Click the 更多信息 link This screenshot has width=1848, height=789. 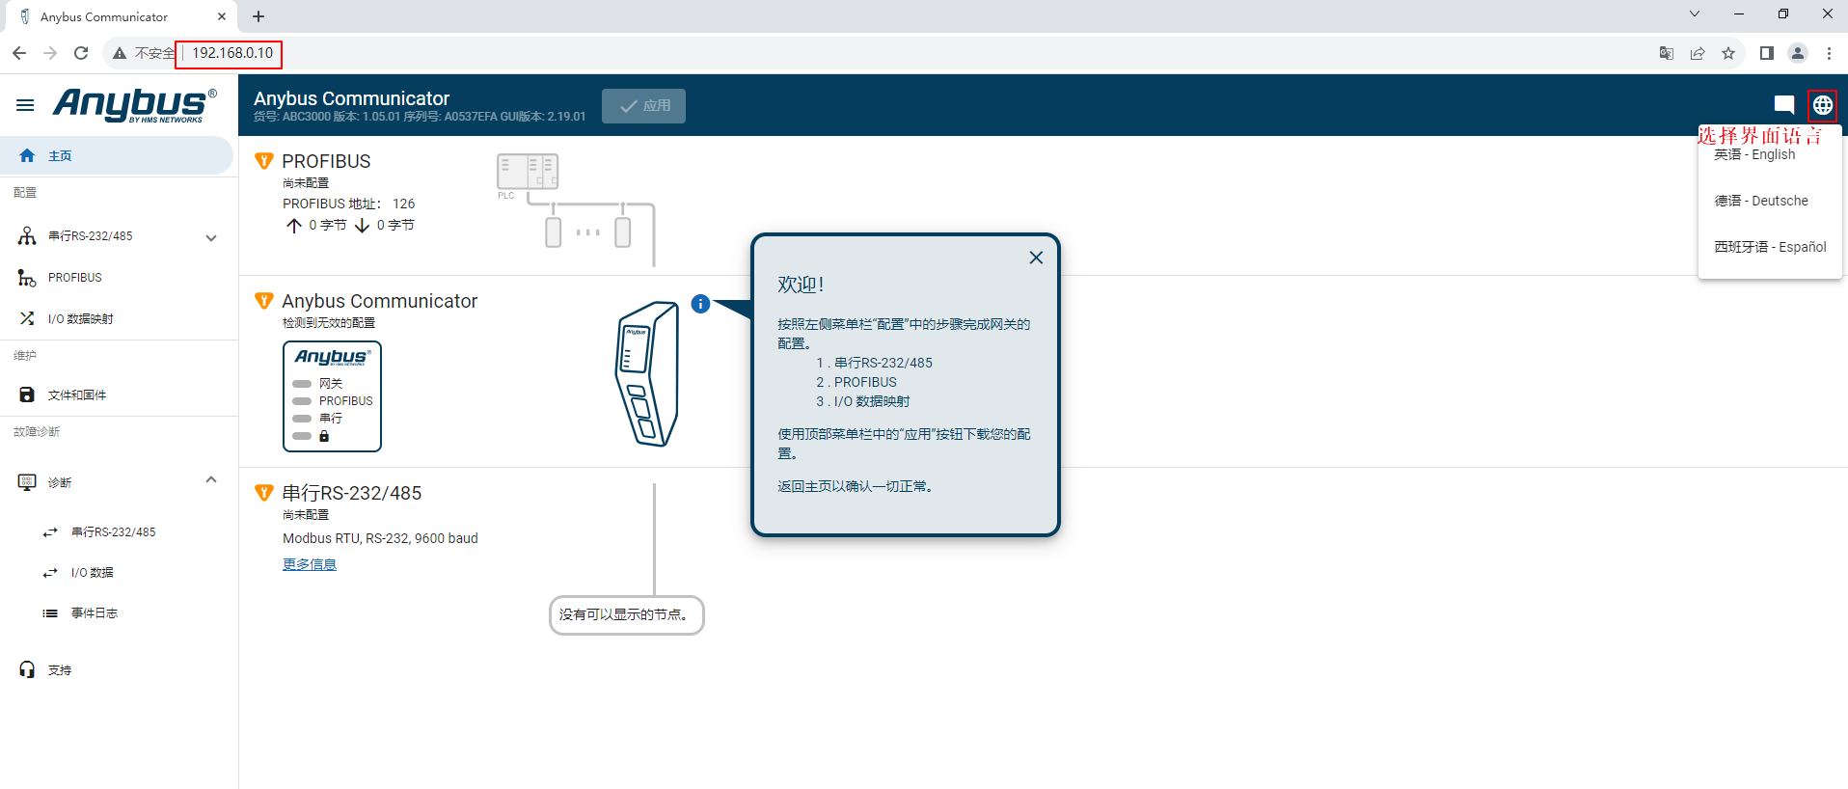click(x=310, y=564)
